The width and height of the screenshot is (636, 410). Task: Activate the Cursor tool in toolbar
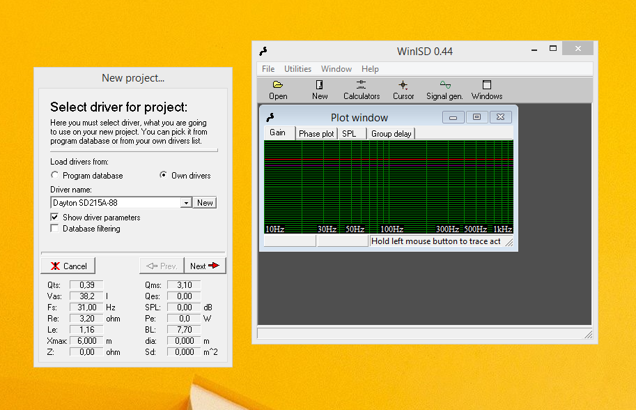click(x=403, y=90)
